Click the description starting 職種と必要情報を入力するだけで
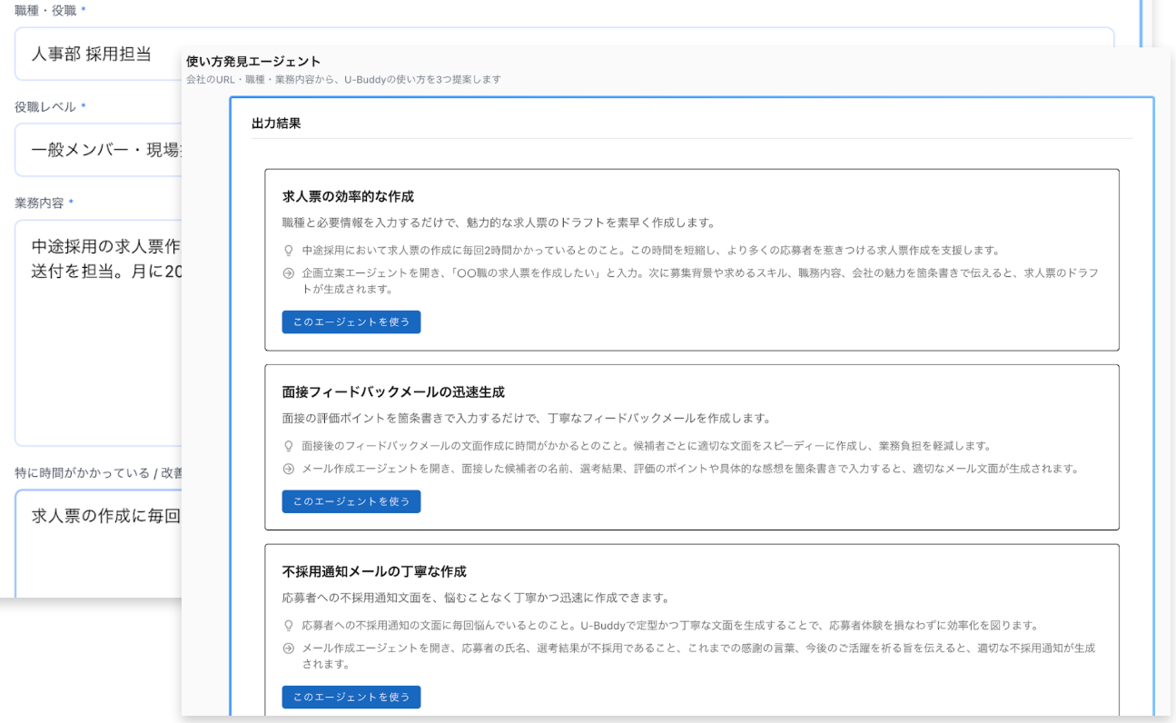 [499, 223]
